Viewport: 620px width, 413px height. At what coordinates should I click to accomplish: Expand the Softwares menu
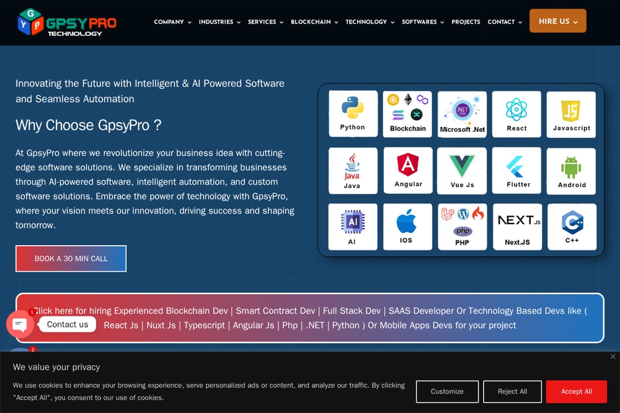pyautogui.click(x=423, y=22)
